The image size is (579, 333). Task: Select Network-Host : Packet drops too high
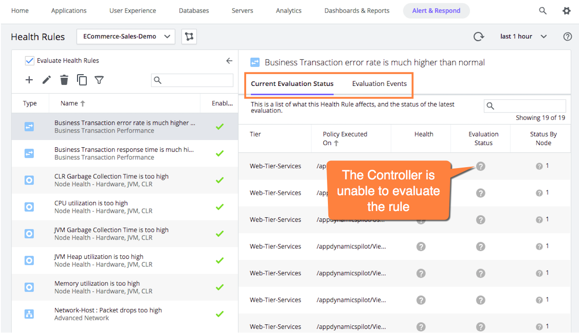coord(125,314)
